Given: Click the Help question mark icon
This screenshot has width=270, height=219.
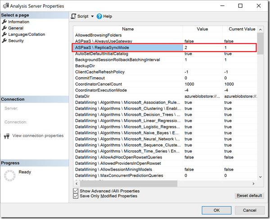Looking at the screenshot, I should (x=99, y=16).
